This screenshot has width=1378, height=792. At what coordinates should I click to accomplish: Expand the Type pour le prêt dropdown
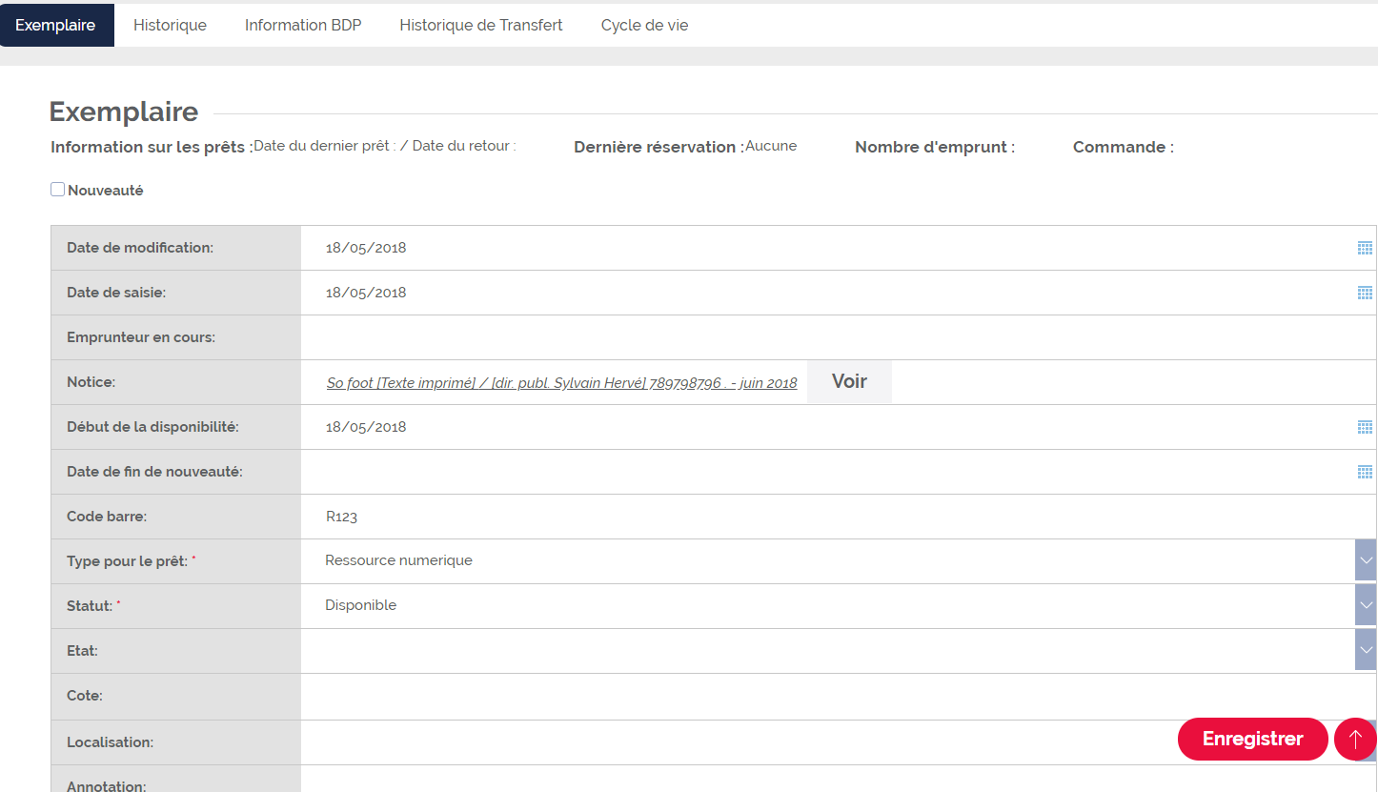(x=1366, y=560)
